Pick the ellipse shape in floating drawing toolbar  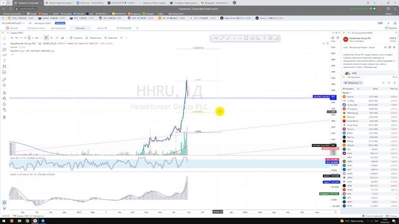[x=252, y=38]
